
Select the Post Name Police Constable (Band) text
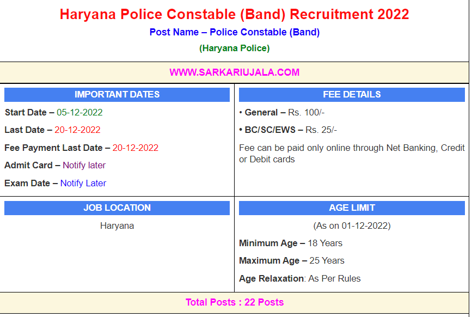(x=234, y=32)
